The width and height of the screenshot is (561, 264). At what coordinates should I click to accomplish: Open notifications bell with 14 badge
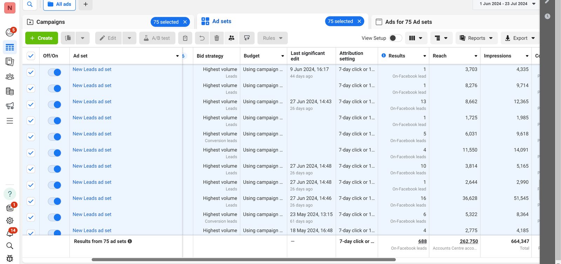[x=10, y=233]
